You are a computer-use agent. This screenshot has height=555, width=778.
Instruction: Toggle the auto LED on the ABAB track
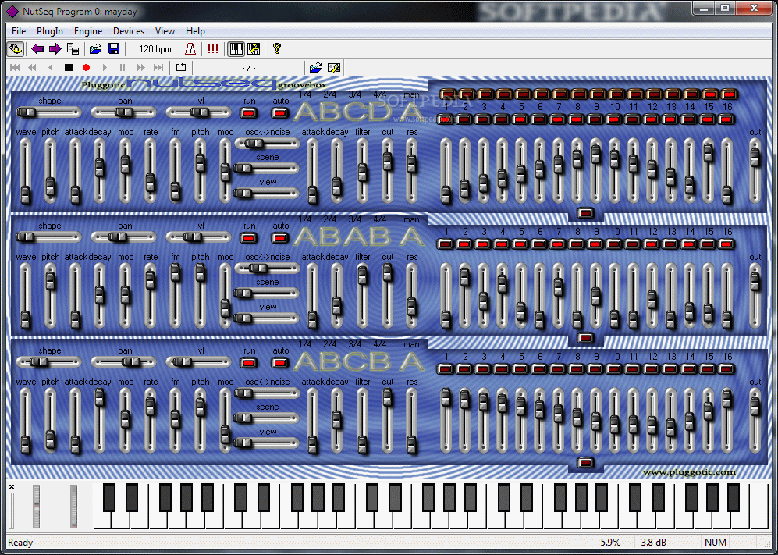[280, 238]
